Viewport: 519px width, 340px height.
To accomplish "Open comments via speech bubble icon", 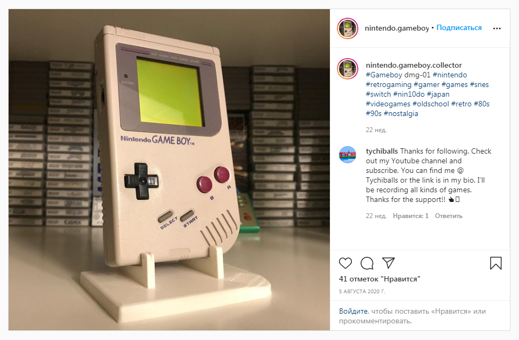I will pos(367,263).
